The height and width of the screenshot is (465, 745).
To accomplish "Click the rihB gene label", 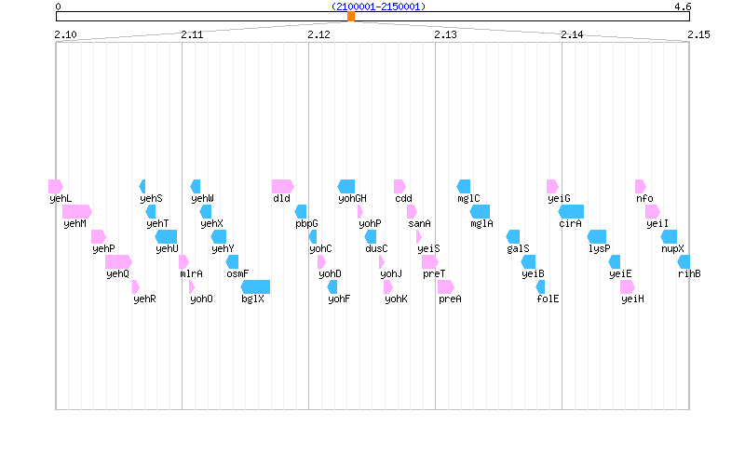I will click(689, 273).
